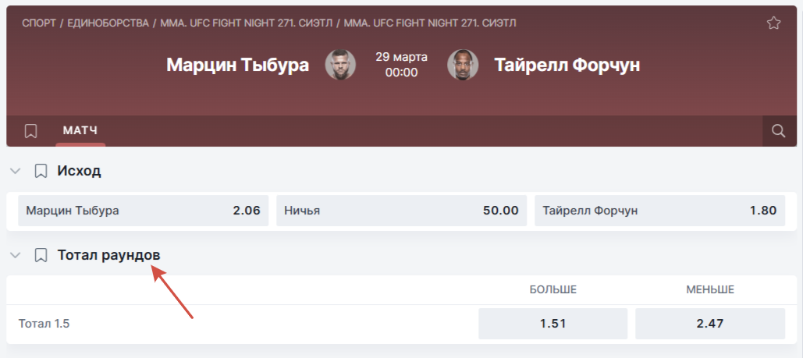Click the Тотал раундов section title
Image resolution: width=803 pixels, height=358 pixels.
coord(109,255)
